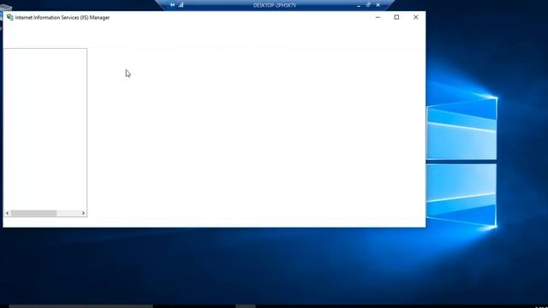The height and width of the screenshot is (308, 548).
Task: Click the Internet Information Services (IIS) Manager title text
Action: coord(63,17)
